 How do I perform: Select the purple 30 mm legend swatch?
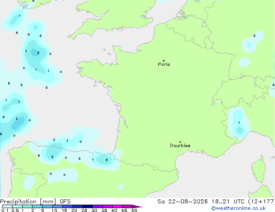tap(98, 206)
